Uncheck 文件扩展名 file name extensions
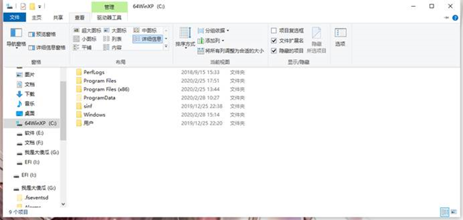The height and width of the screenshot is (220, 463). click(287, 41)
